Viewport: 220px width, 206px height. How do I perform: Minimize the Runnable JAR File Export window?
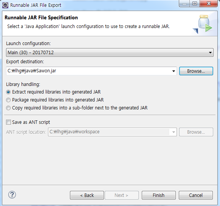pyautogui.click(x=184, y=4)
